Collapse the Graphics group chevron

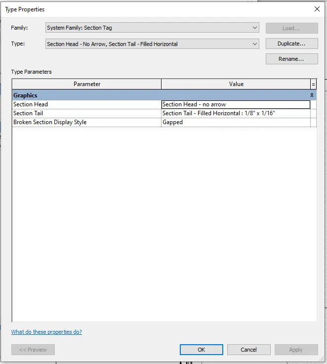(x=312, y=95)
